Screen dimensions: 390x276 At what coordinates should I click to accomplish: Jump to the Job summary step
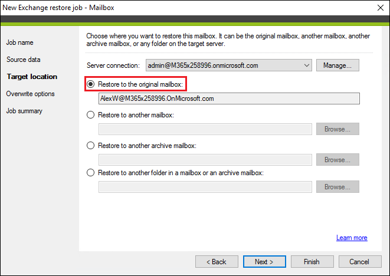click(x=24, y=111)
